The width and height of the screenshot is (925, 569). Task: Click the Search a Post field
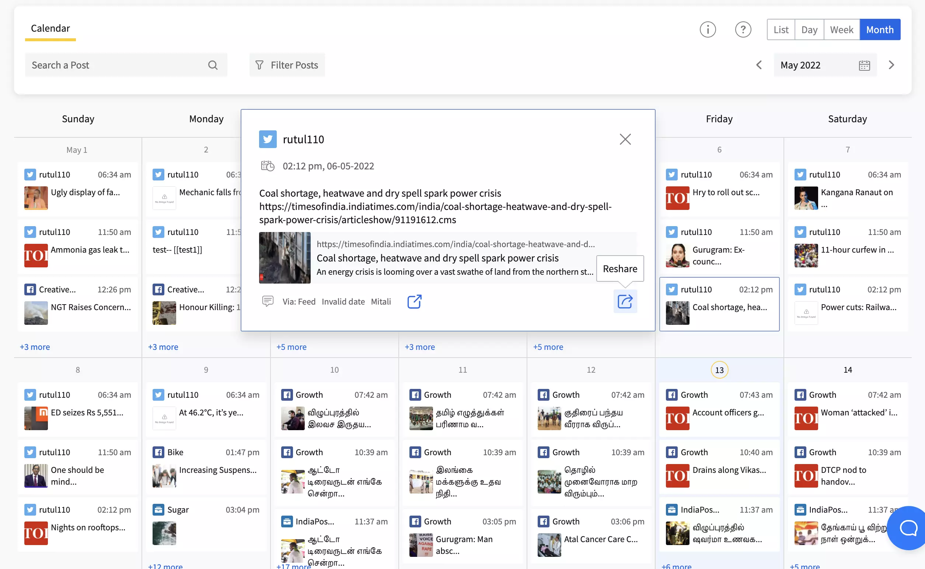[126, 65]
